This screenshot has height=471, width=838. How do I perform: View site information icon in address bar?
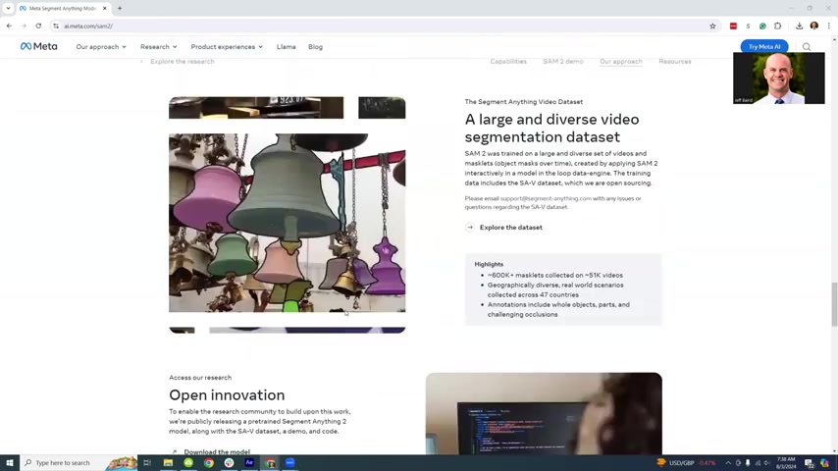click(56, 26)
